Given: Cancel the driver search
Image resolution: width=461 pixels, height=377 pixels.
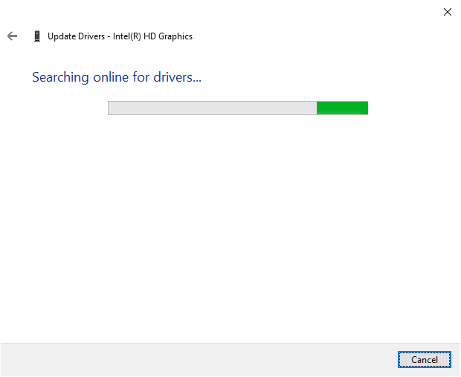Looking at the screenshot, I should 425,359.
